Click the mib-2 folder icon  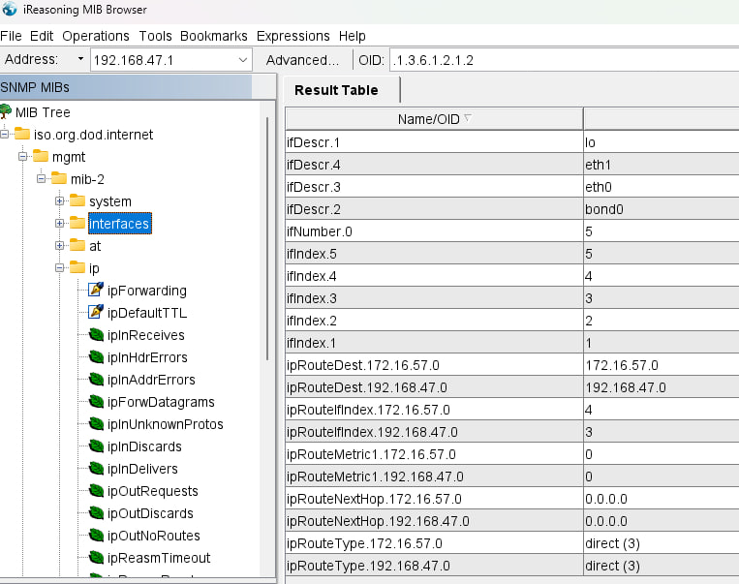coord(59,179)
